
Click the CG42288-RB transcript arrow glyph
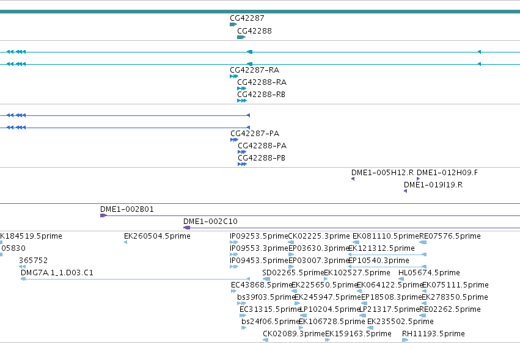[x=242, y=101]
